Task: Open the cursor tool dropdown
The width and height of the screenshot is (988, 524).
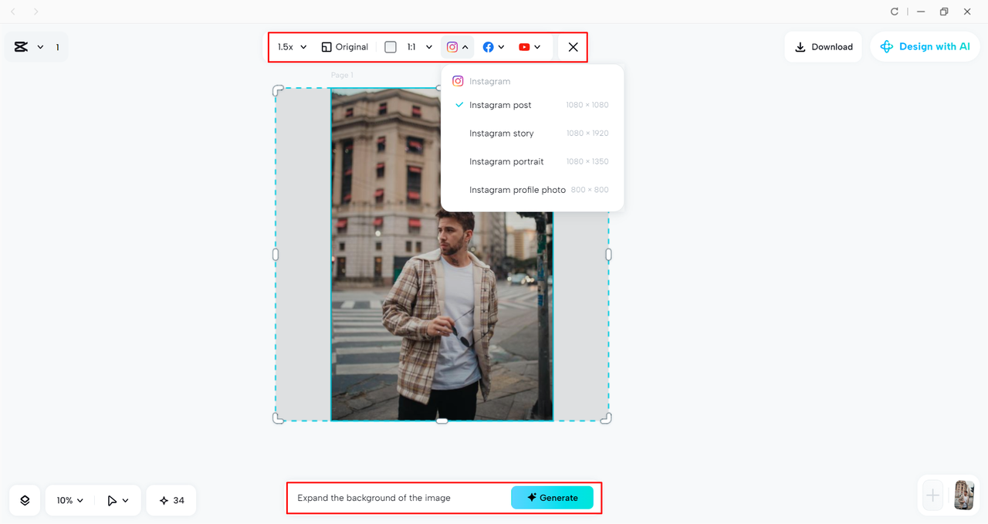Action: [x=117, y=500]
